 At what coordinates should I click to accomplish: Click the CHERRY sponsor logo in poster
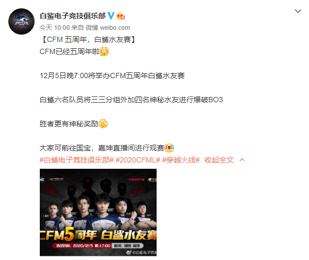click(136, 179)
